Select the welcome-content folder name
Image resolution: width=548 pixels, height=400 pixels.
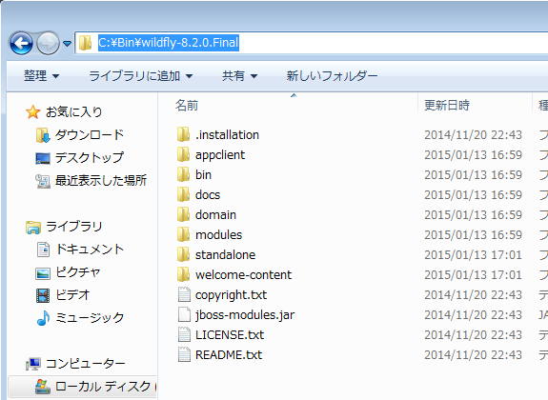[243, 274]
